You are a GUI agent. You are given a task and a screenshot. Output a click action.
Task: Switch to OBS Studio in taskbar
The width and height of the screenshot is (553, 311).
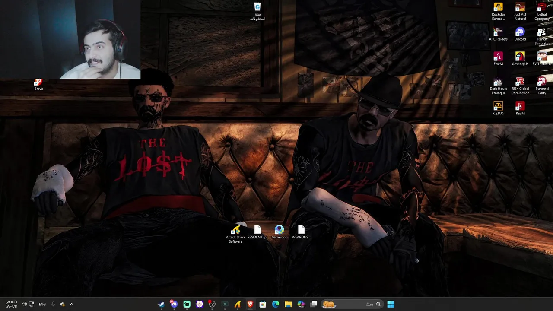212,304
